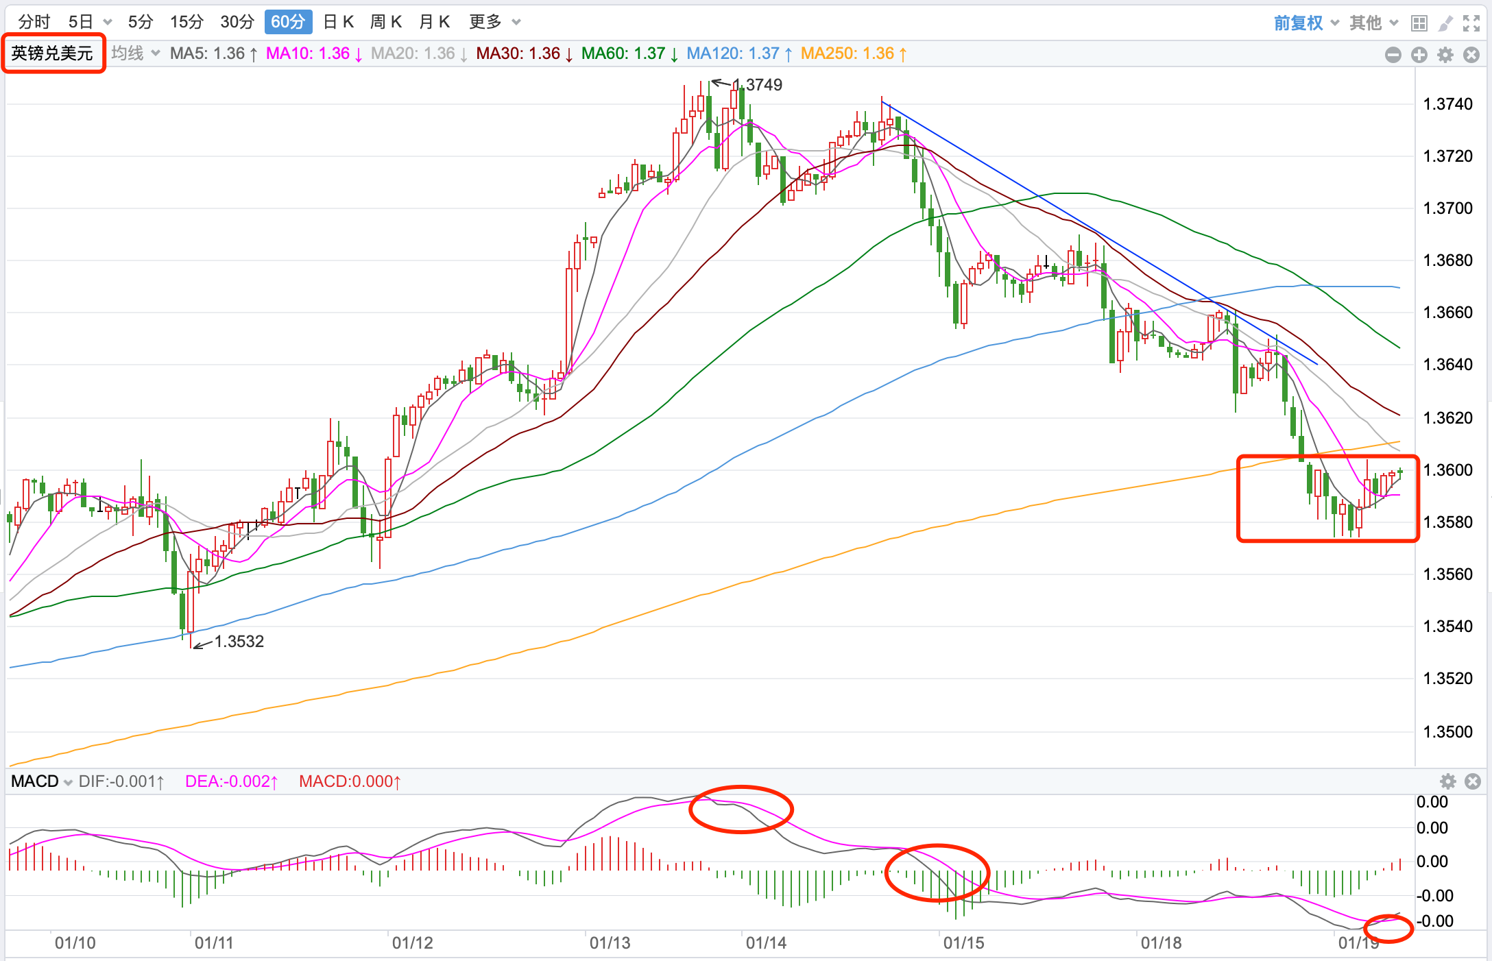Viewport: 1492px width, 961px height.
Task: Switch to the 15分 timeframe tab
Action: [x=186, y=22]
